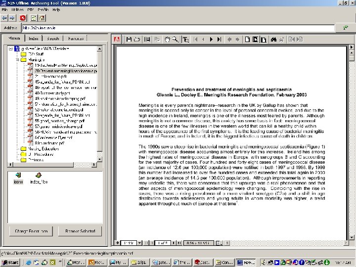Switch to the Con... taskbar window
This screenshot has width=356, height=267.
click(x=224, y=263)
